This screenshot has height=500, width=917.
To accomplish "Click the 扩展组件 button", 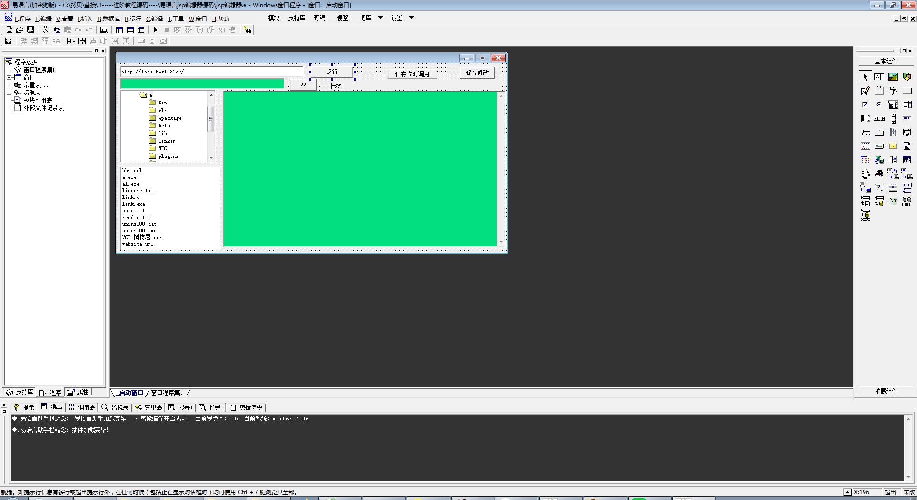I will coord(886,391).
